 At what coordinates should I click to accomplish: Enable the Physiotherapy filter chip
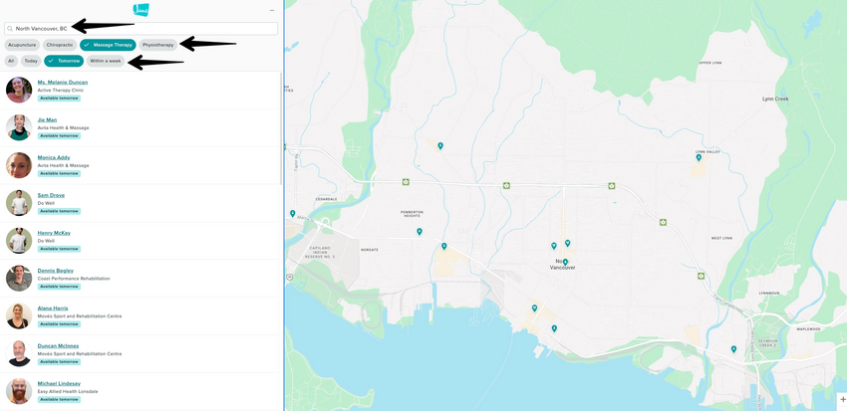(157, 45)
